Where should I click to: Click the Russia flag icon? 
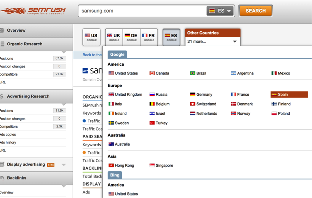click(x=152, y=94)
